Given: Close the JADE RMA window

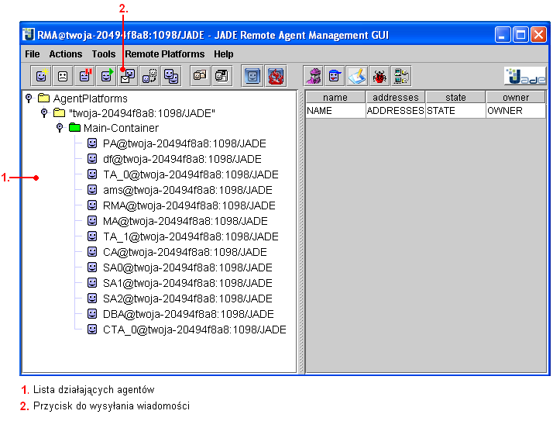Looking at the screenshot, I should (x=538, y=35).
